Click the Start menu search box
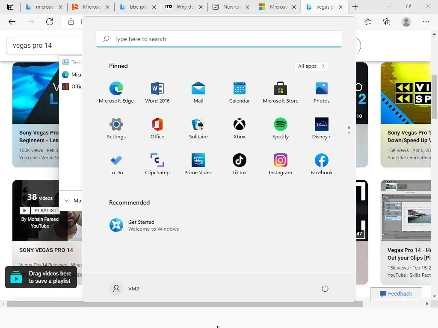 [x=219, y=39]
